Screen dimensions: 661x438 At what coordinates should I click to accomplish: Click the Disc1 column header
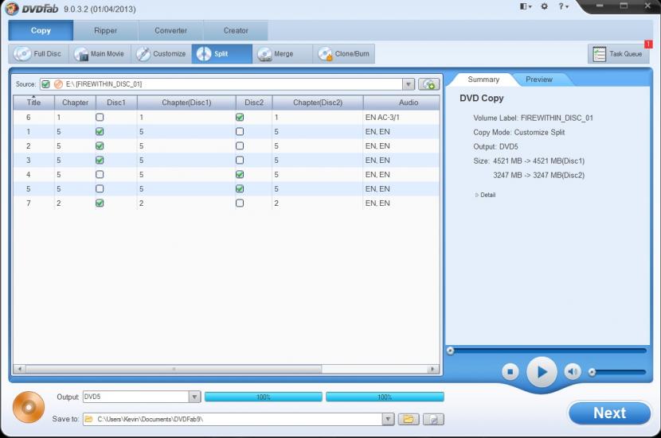[x=116, y=103]
